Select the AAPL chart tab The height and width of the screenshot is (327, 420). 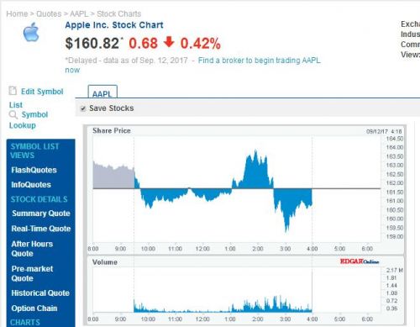(x=102, y=92)
